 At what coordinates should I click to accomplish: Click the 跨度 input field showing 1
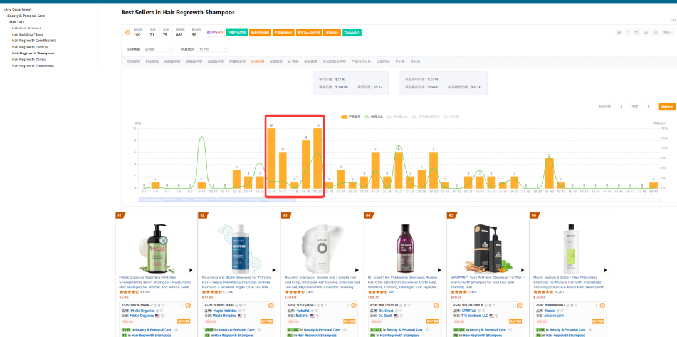tap(648, 106)
